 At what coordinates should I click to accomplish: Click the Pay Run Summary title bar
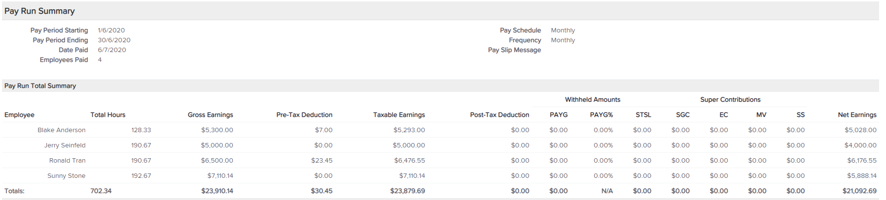click(440, 11)
